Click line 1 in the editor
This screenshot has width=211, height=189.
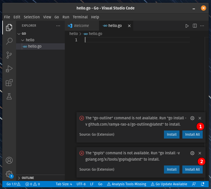[137, 40]
